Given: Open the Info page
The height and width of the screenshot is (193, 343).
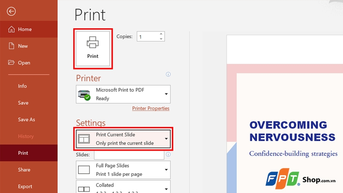Looking at the screenshot, I should pyautogui.click(x=29, y=86).
